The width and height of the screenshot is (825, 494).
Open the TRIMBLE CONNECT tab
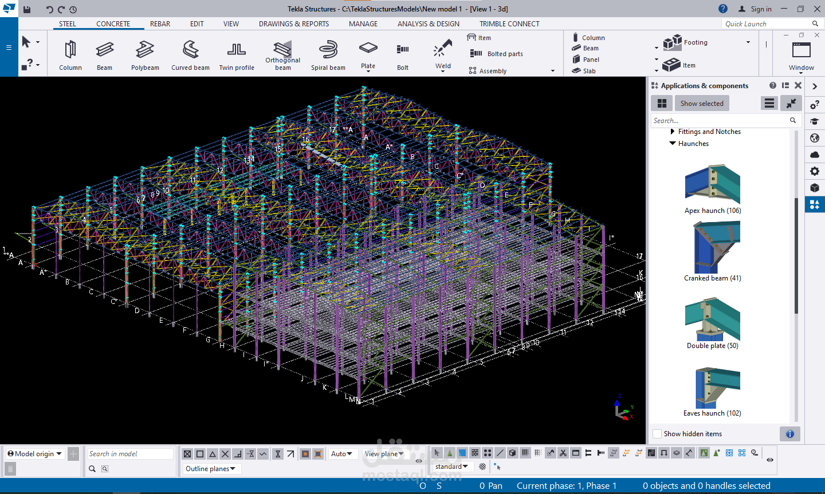coord(509,24)
